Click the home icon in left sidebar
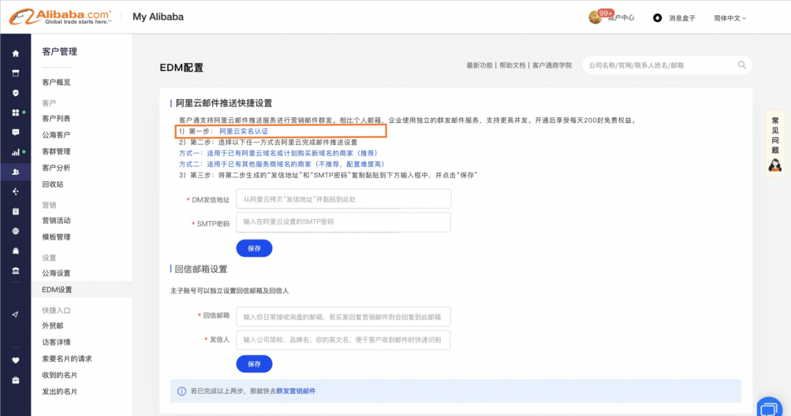 pos(15,54)
